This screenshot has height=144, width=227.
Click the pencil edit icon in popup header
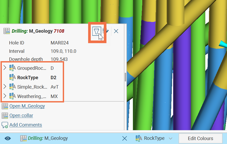coord(106,31)
